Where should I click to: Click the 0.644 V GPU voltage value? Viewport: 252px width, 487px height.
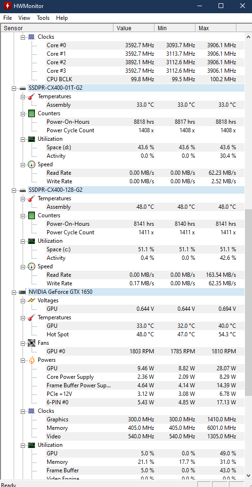pos(145,309)
